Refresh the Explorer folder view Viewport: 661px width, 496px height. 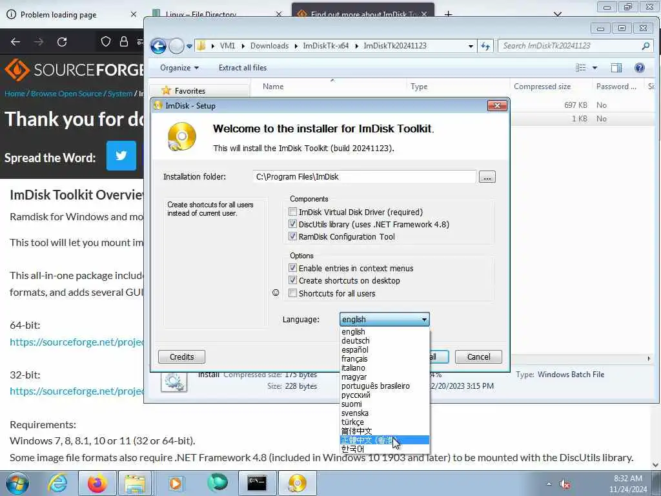485,46
